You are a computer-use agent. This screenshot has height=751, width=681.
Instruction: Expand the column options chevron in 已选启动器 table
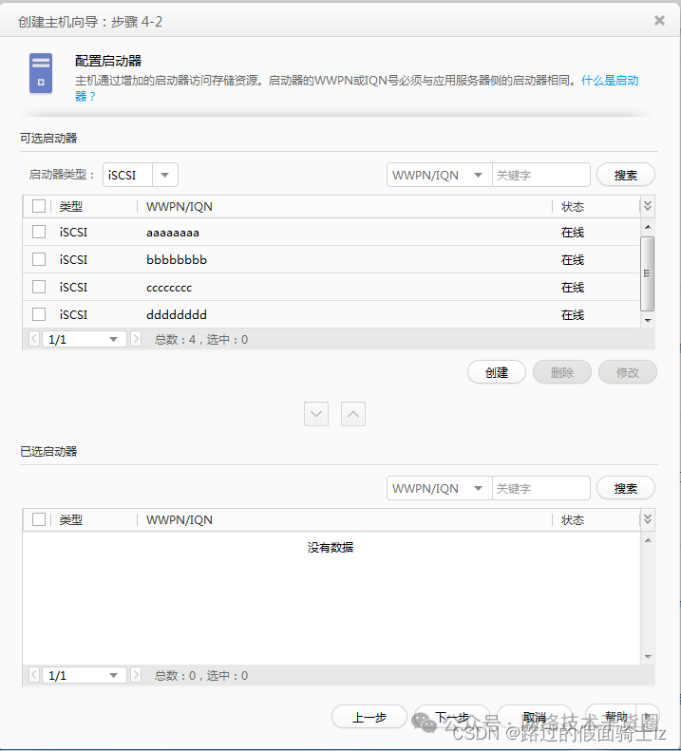click(x=648, y=519)
